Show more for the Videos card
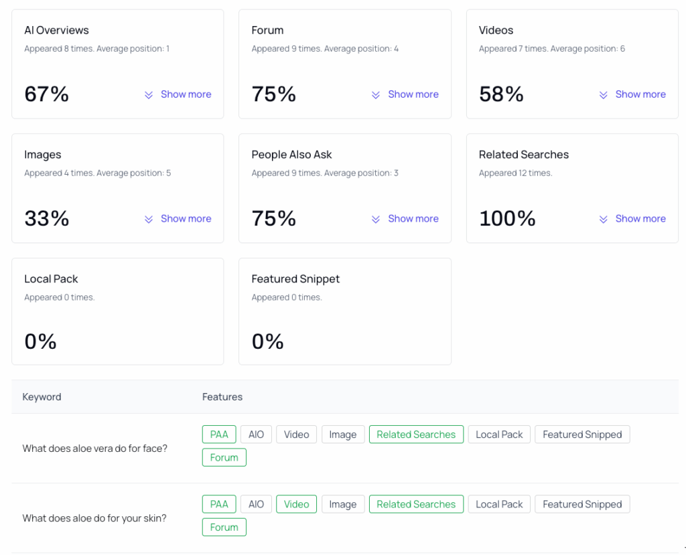The image size is (686, 555). (x=640, y=94)
